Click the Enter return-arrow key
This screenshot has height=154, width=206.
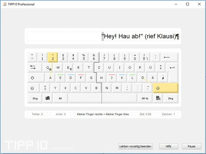(172, 68)
